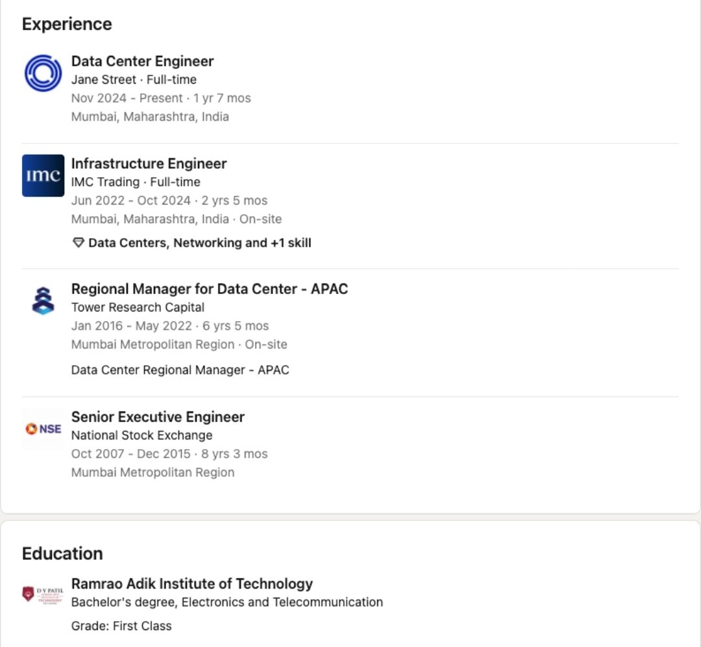This screenshot has height=647, width=701.
Task: Select Jun 2022 - Oct 2024 date range
Action: click(x=131, y=201)
